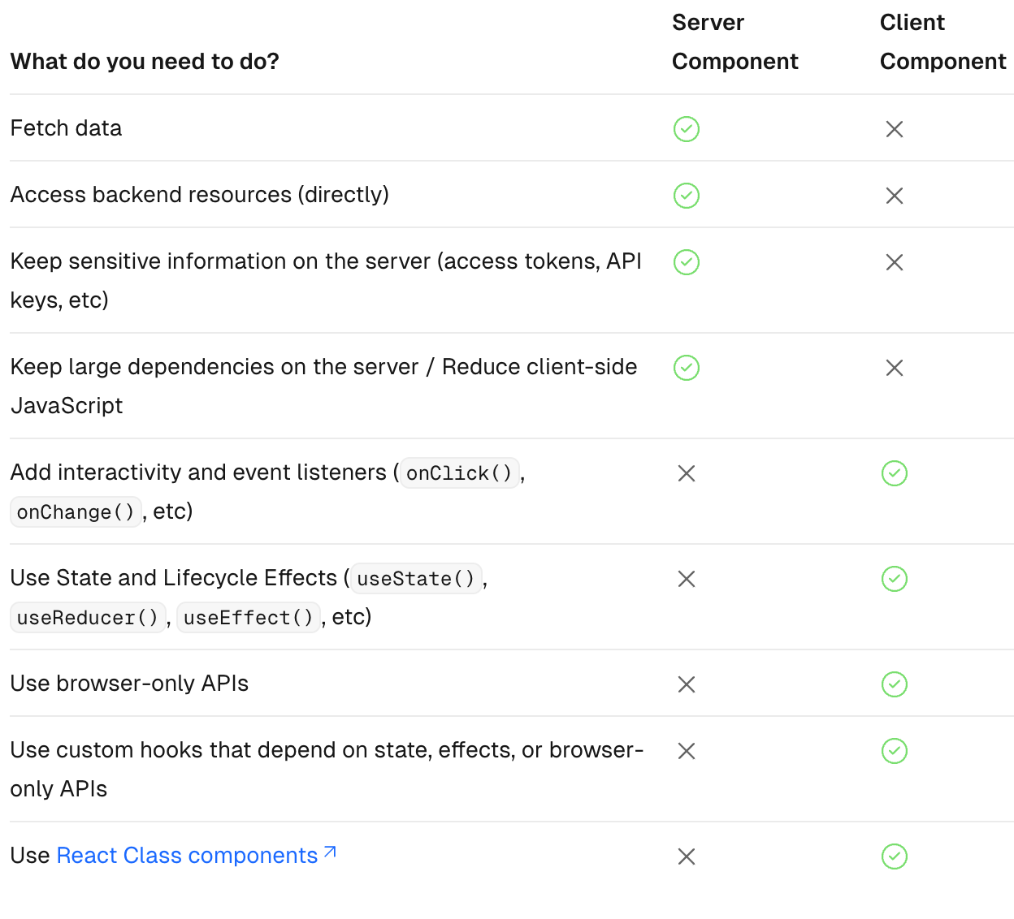1014x919 pixels.
Task: Click the green checkmark for Fetch data
Action: pyautogui.click(x=687, y=129)
